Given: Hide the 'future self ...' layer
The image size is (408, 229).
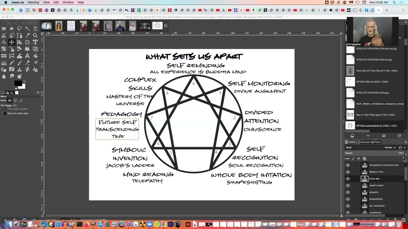Looking at the screenshot, I should tap(348, 179).
